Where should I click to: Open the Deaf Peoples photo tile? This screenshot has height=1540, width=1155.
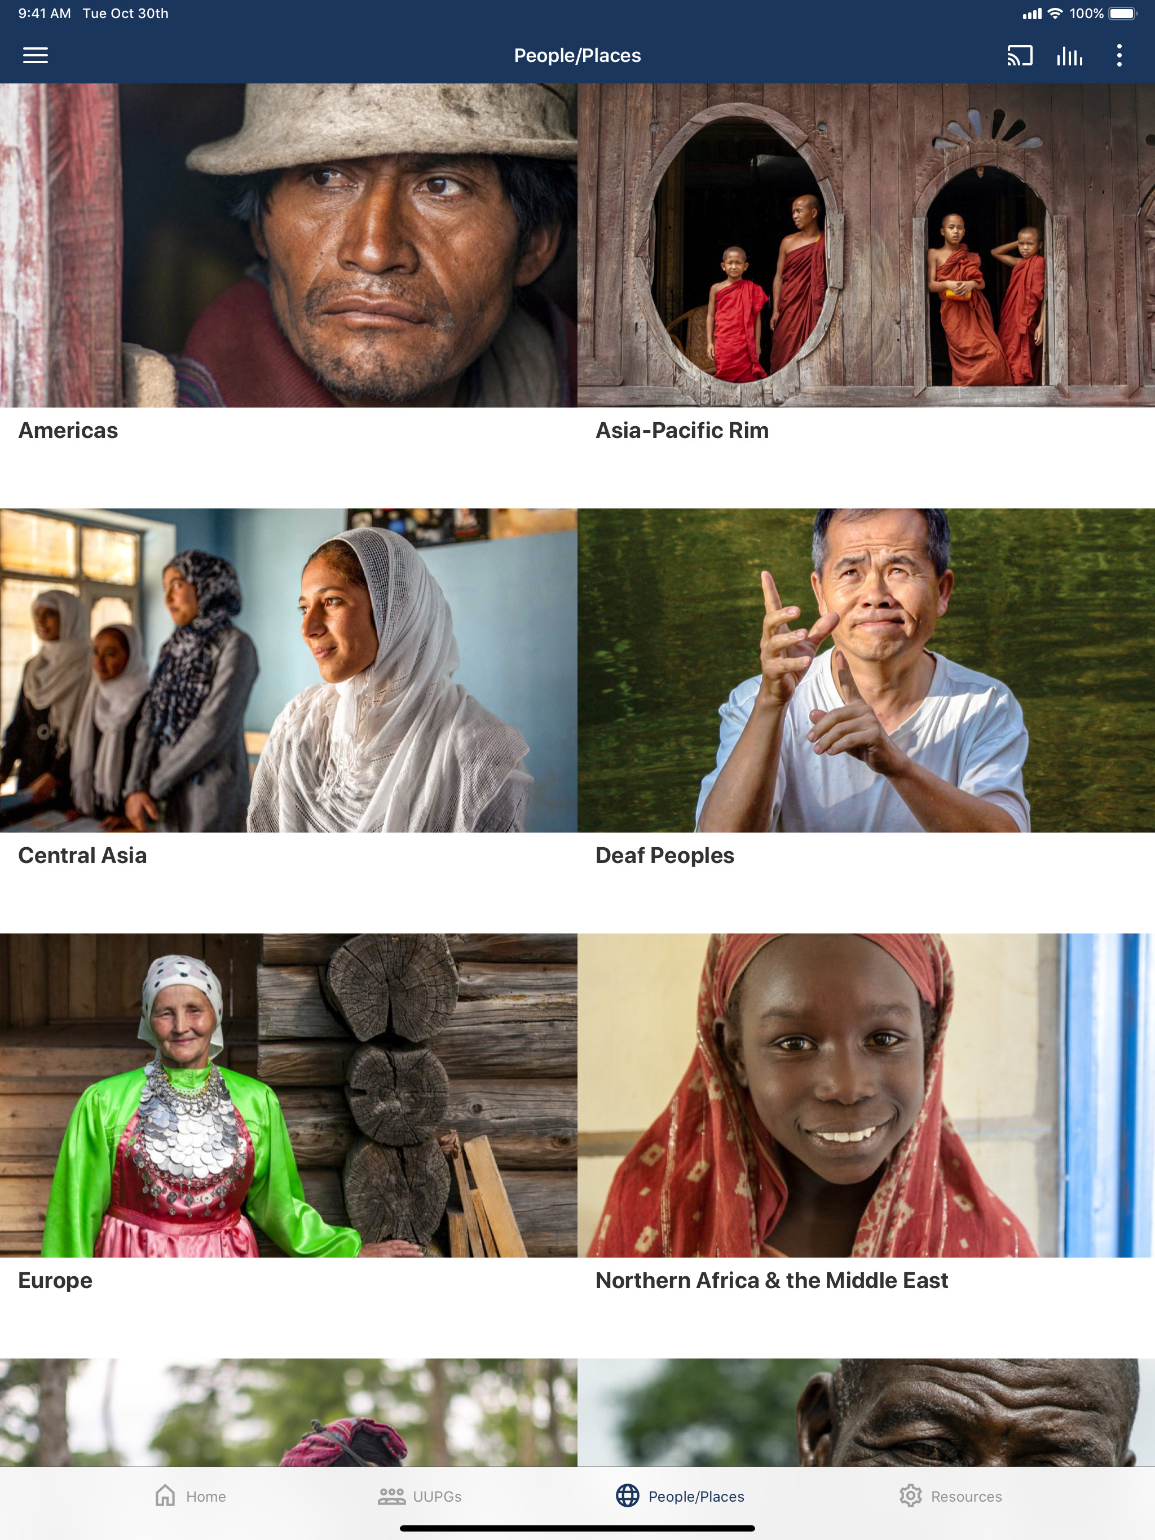[x=866, y=670]
